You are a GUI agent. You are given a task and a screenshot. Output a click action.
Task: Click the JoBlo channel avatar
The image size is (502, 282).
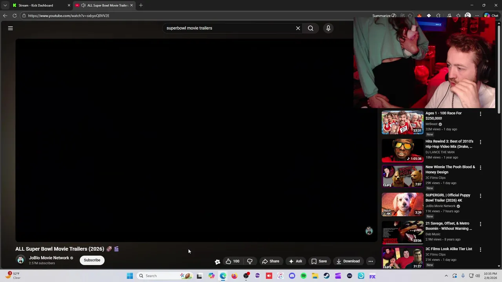point(20,260)
